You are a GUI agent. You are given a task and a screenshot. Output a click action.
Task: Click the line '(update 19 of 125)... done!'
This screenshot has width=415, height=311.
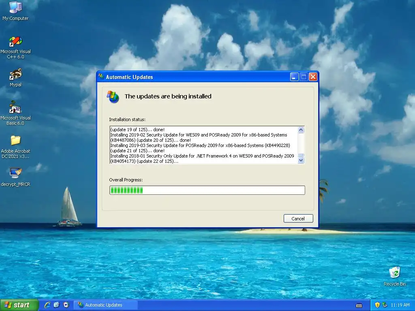pos(137,130)
